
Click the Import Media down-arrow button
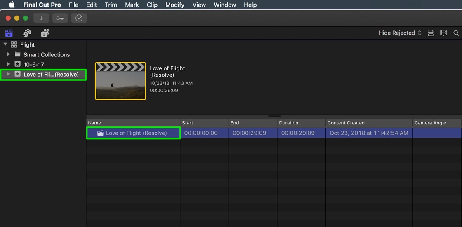pos(41,18)
